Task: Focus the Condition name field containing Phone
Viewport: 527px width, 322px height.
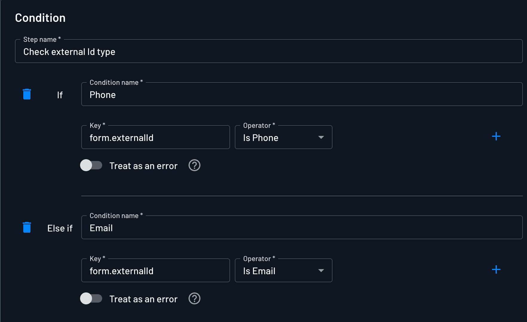Action: (302, 95)
